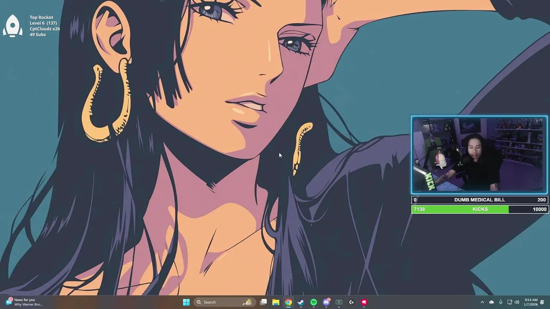The height and width of the screenshot is (309, 550).
Task: Open Task View from the taskbar
Action: [263, 302]
